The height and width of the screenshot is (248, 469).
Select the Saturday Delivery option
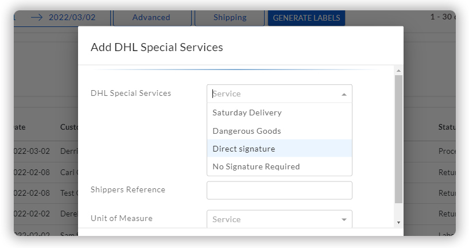point(247,113)
